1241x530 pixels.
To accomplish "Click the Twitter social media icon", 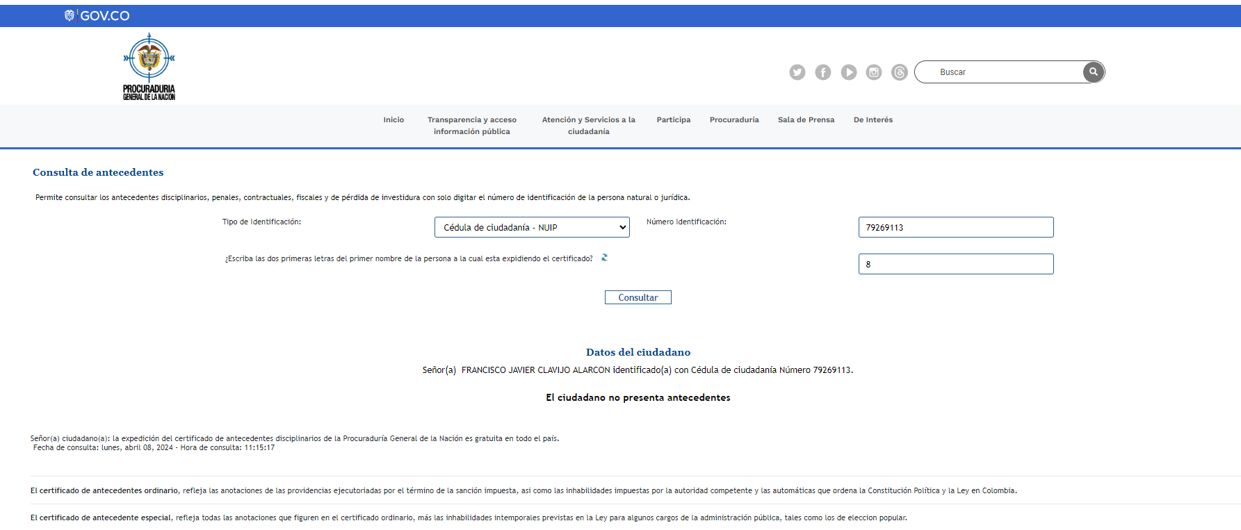I will click(797, 72).
